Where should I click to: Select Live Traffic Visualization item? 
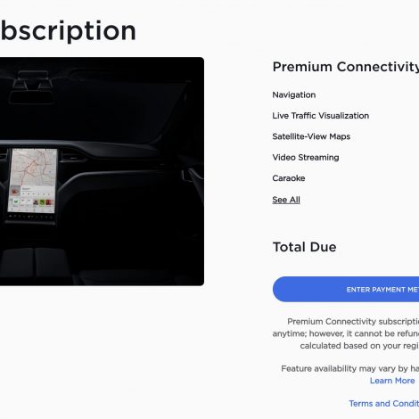point(321,116)
